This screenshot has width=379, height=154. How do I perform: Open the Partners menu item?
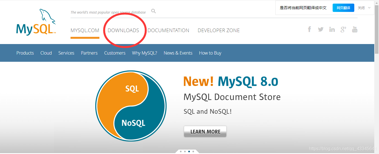[x=89, y=53]
